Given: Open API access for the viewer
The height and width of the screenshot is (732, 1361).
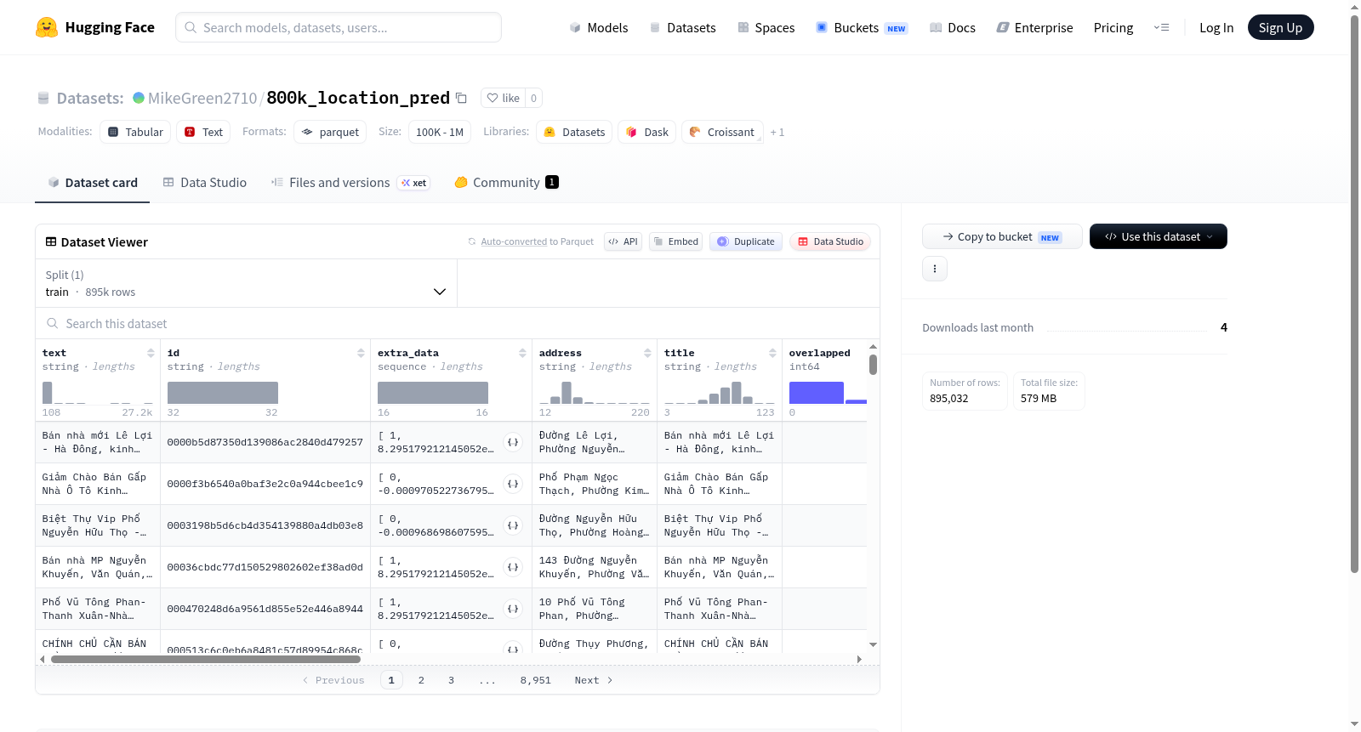Looking at the screenshot, I should pyautogui.click(x=623, y=241).
